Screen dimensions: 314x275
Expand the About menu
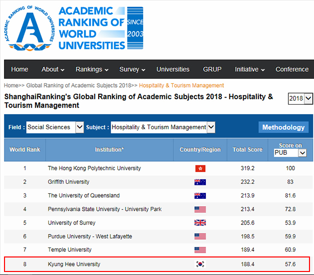tap(53, 69)
